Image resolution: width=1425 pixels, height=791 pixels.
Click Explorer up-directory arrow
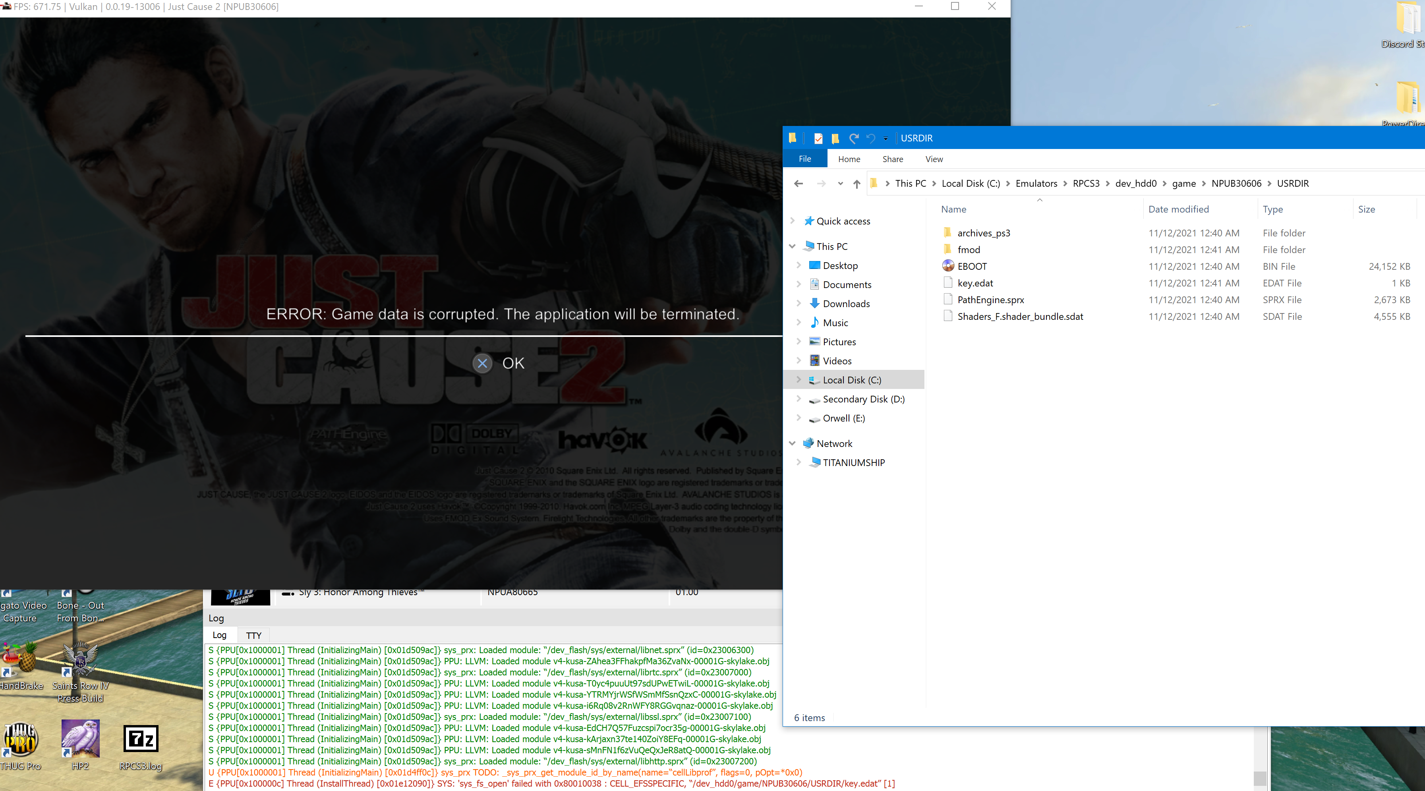click(x=857, y=184)
